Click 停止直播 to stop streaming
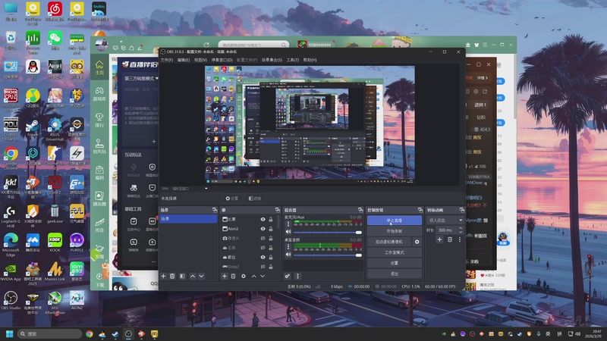The image size is (607, 341). click(x=394, y=221)
